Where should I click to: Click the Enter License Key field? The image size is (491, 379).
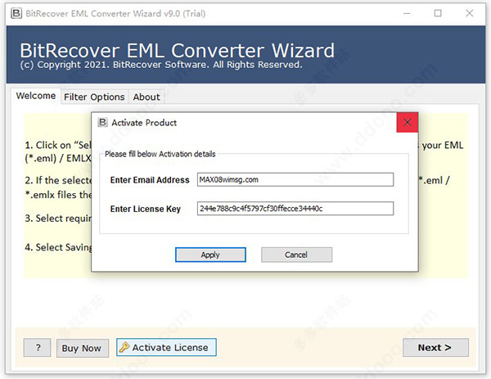point(295,208)
